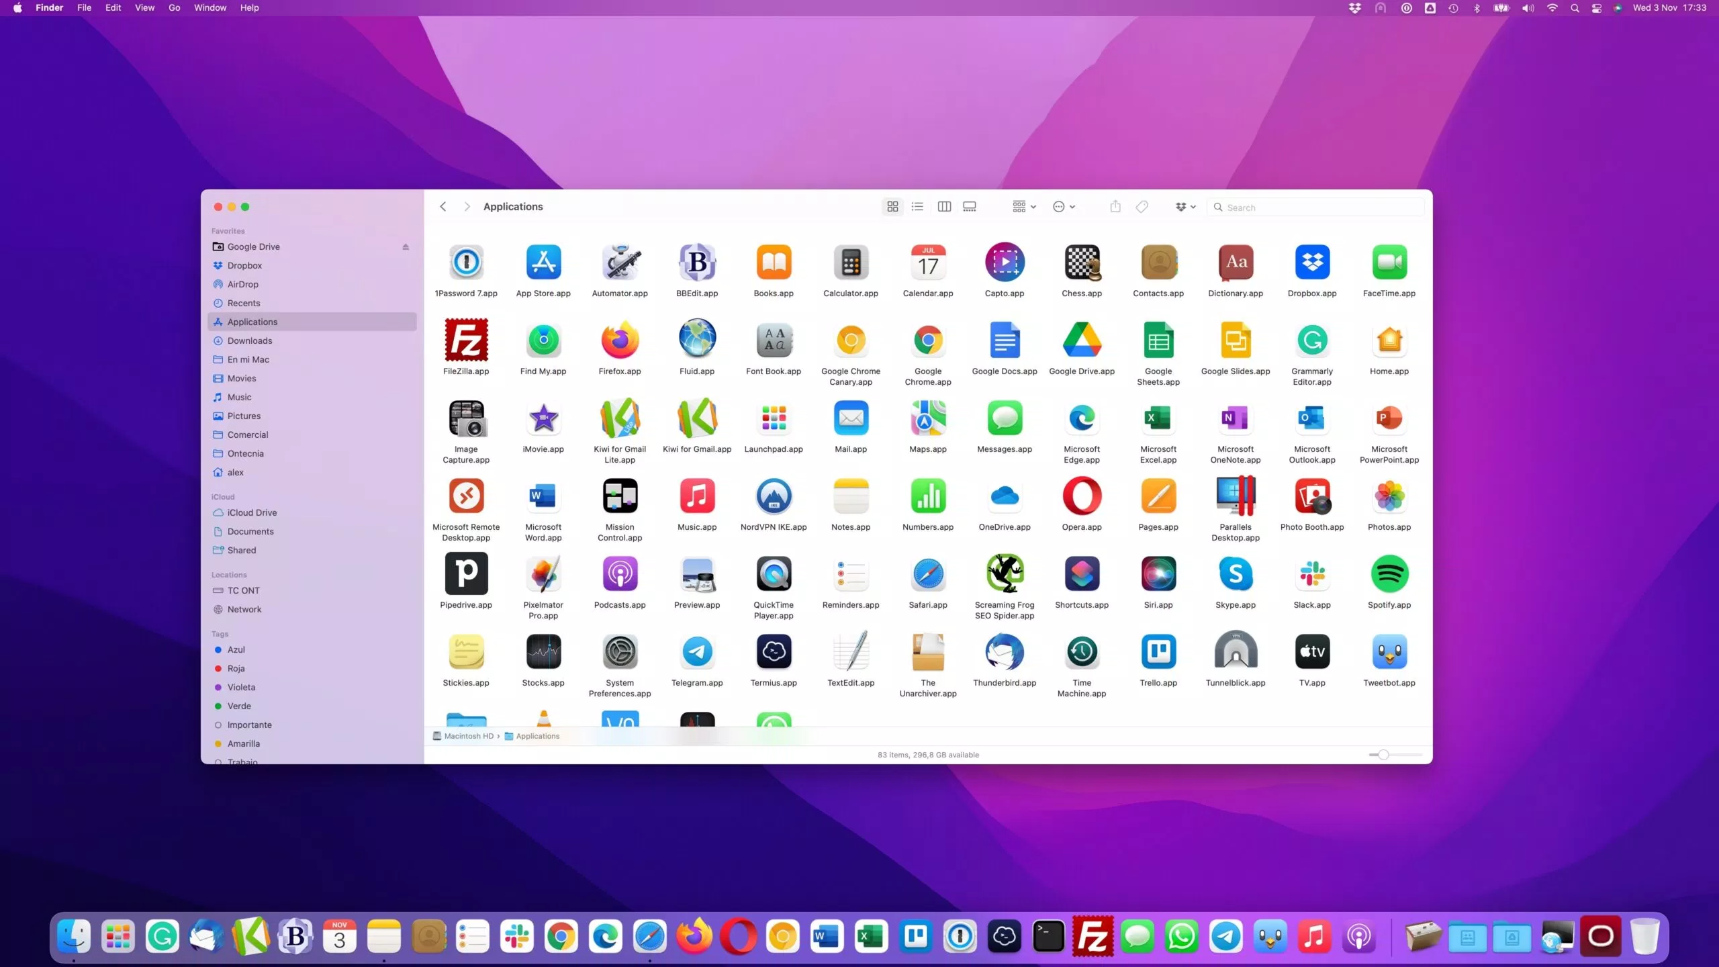Click the Go menu item

(x=173, y=8)
